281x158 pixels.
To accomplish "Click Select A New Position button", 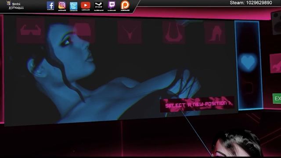I will (x=197, y=104).
